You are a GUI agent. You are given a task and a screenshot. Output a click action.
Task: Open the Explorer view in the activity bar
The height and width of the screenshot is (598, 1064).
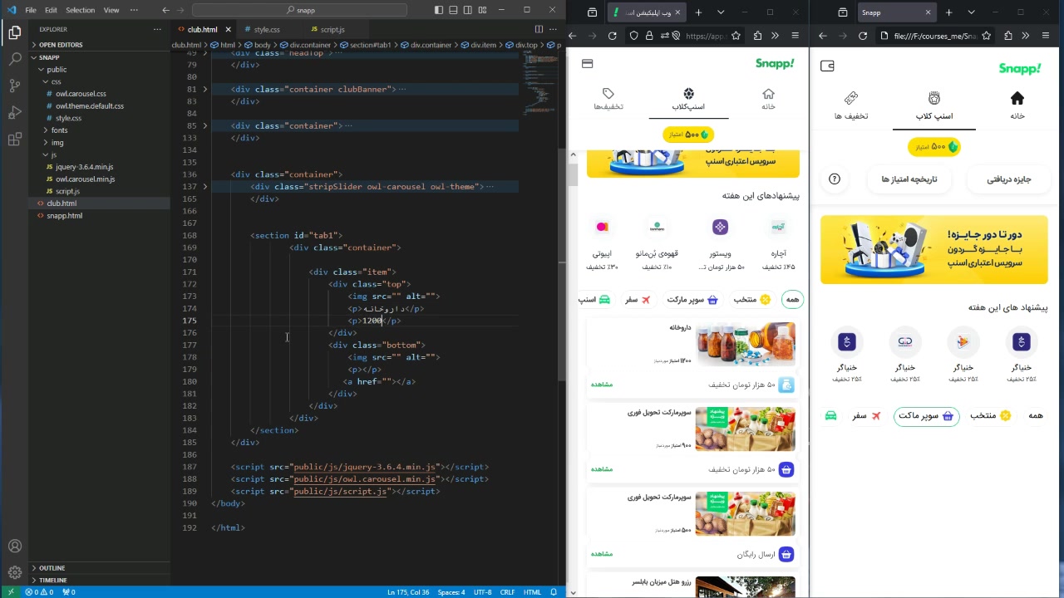coord(14,33)
